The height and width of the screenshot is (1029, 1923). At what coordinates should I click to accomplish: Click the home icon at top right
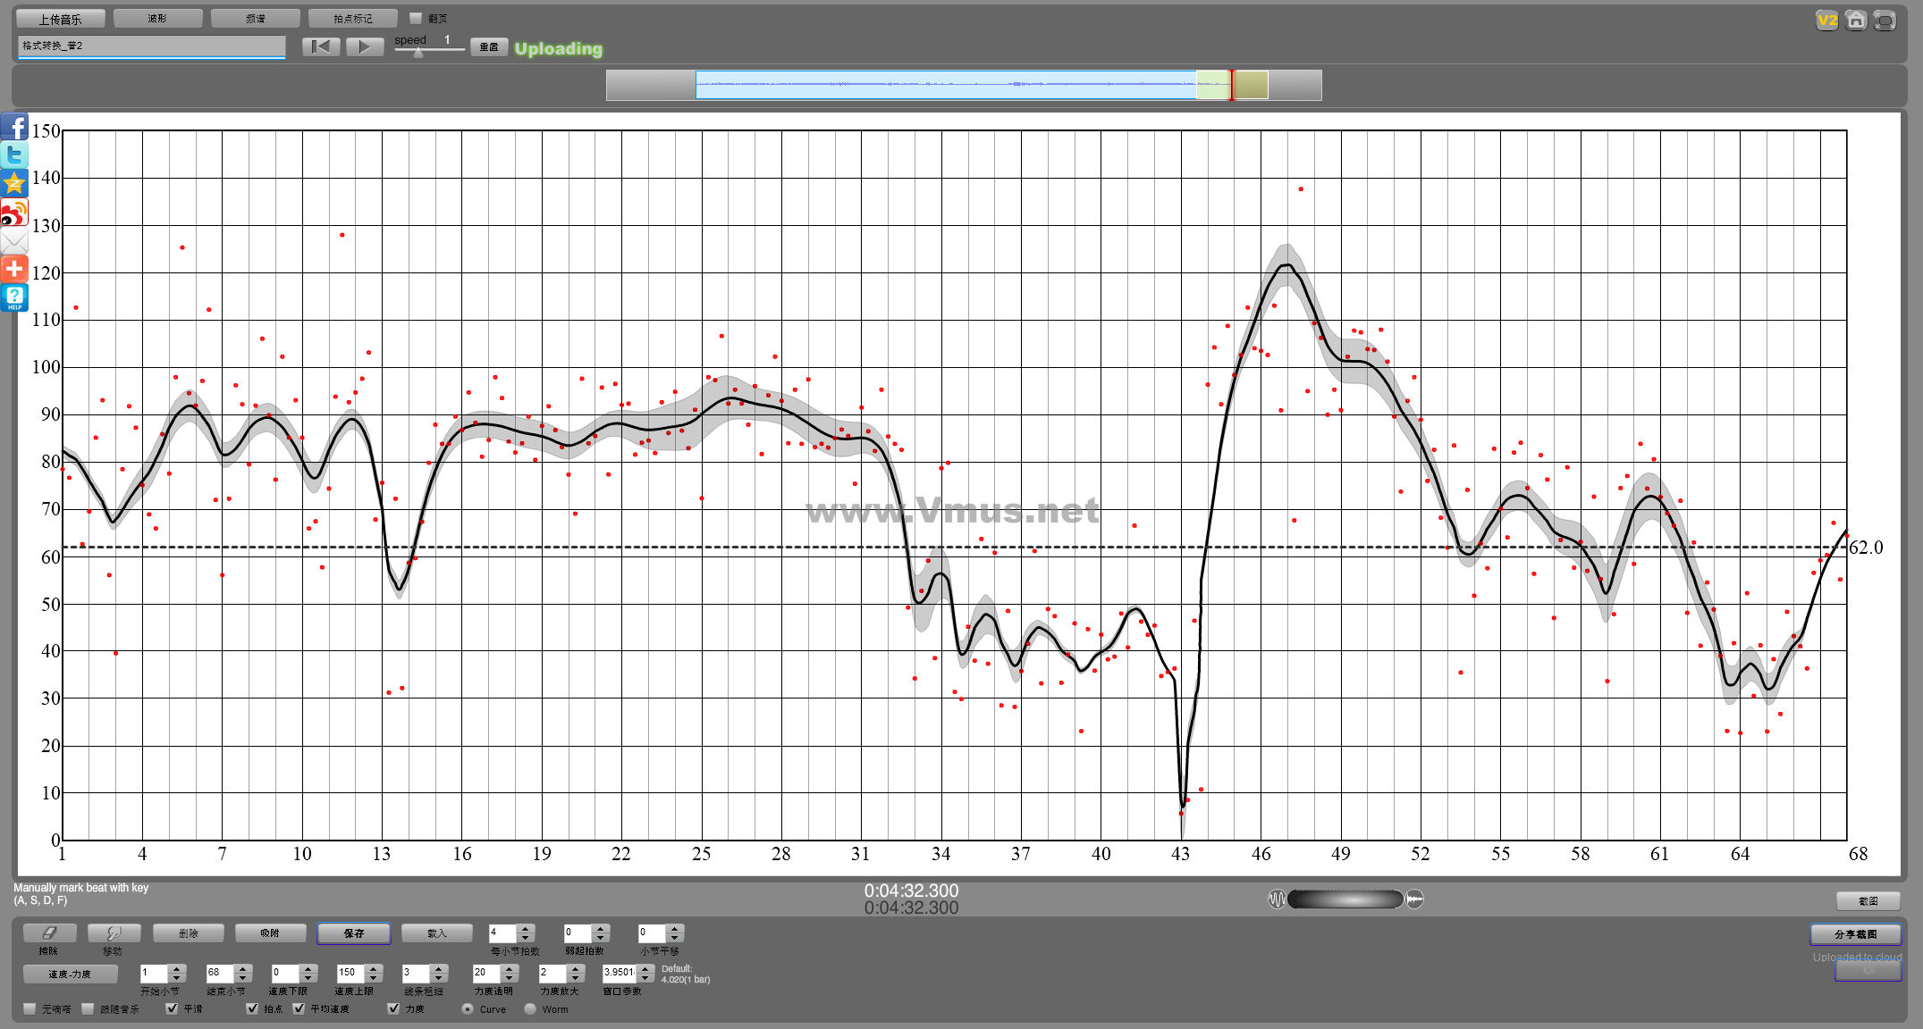[x=1856, y=20]
